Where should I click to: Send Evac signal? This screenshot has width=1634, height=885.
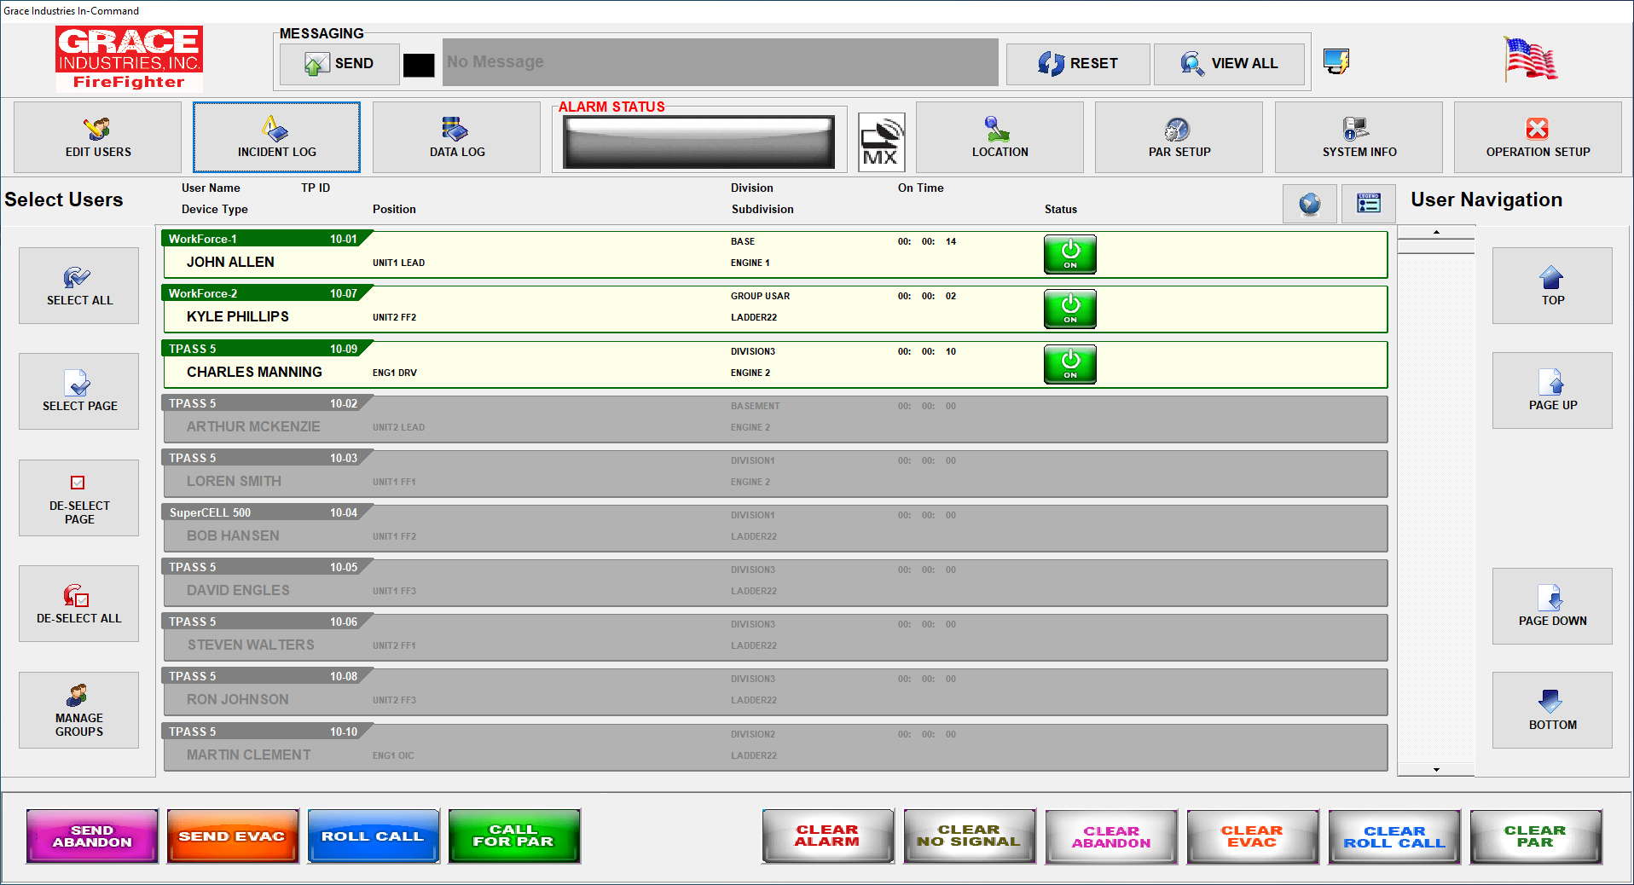[233, 836]
